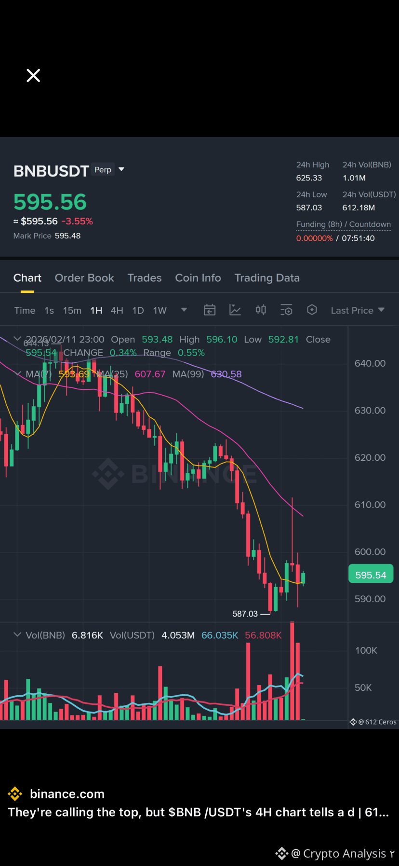
Task: Click the MA(7) yellow legend value
Action: pos(74,374)
